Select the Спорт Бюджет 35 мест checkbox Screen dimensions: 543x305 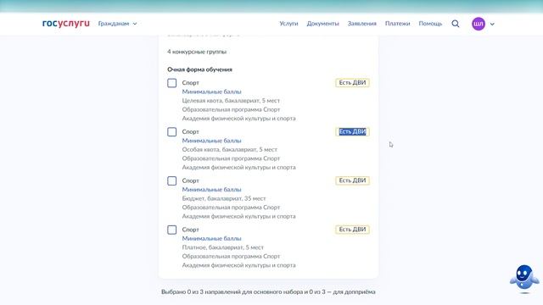171,180
